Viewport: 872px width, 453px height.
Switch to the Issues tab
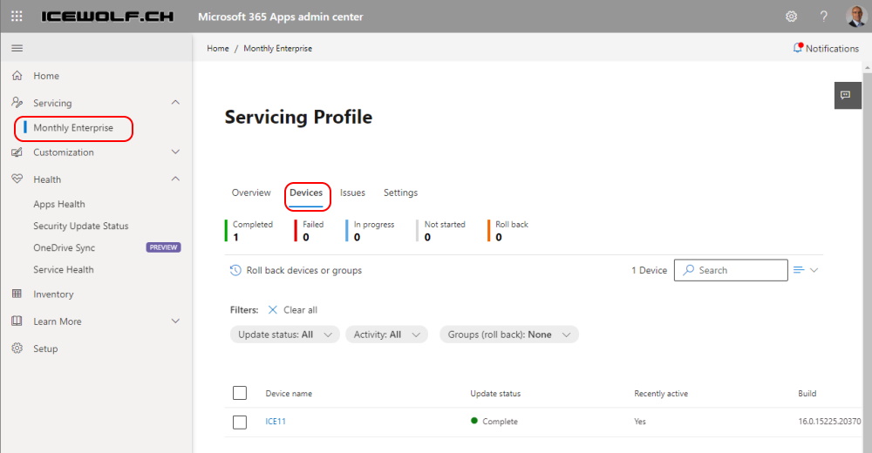coord(352,193)
